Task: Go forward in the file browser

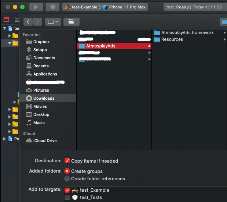Action: [x=38, y=22]
